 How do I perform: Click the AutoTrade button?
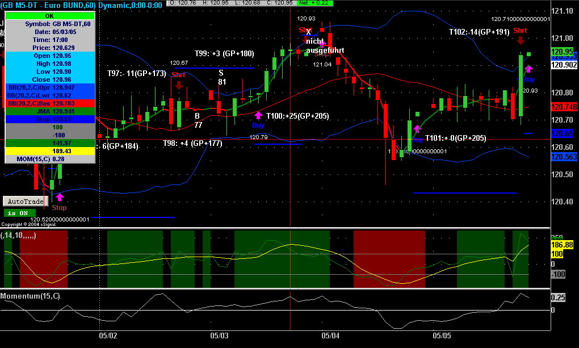[26, 202]
